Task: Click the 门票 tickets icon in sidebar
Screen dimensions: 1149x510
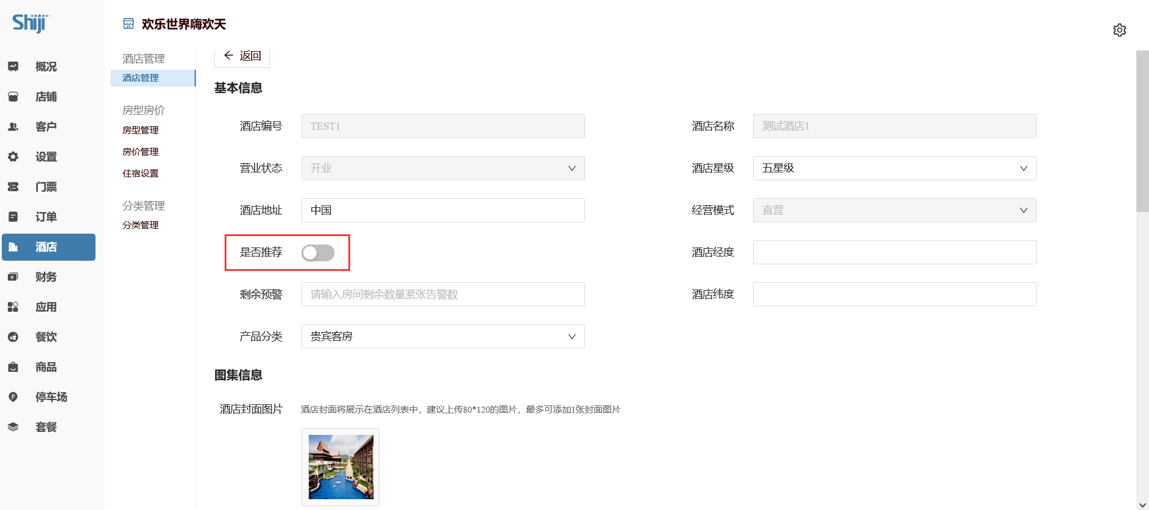Action: coord(13,187)
